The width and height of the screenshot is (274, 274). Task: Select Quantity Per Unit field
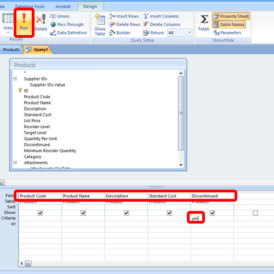[40, 139]
